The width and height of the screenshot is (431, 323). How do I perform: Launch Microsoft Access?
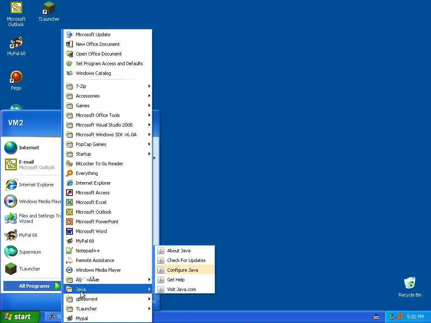click(x=107, y=193)
